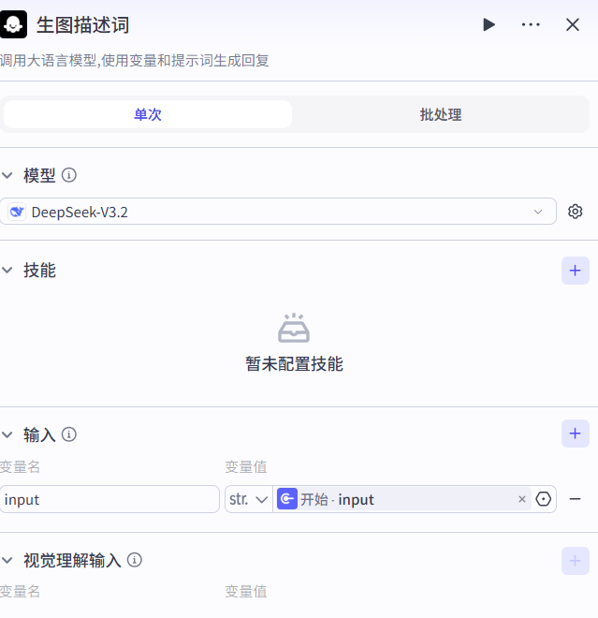Click the info icon beside 视觉理解输入
Image resolution: width=598 pixels, height=618 pixels.
pos(135,560)
